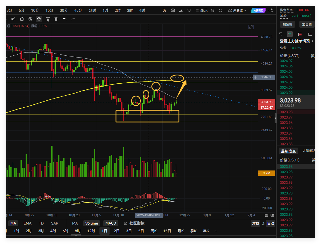Delete drawings with the trash icon
The width and height of the screenshot is (321, 244).
coord(56,19)
